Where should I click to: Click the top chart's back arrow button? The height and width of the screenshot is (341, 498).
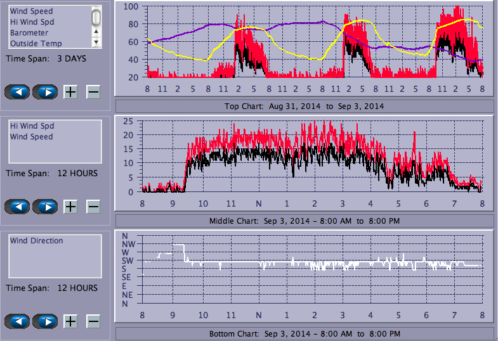(x=17, y=92)
